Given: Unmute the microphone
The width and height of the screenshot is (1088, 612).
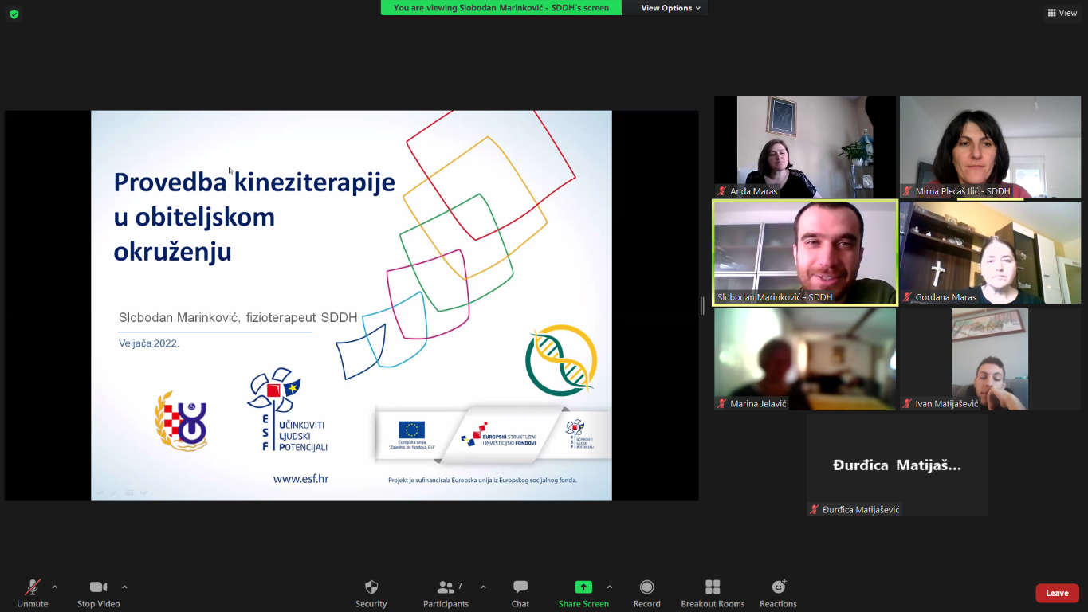Looking at the screenshot, I should pos(33,592).
